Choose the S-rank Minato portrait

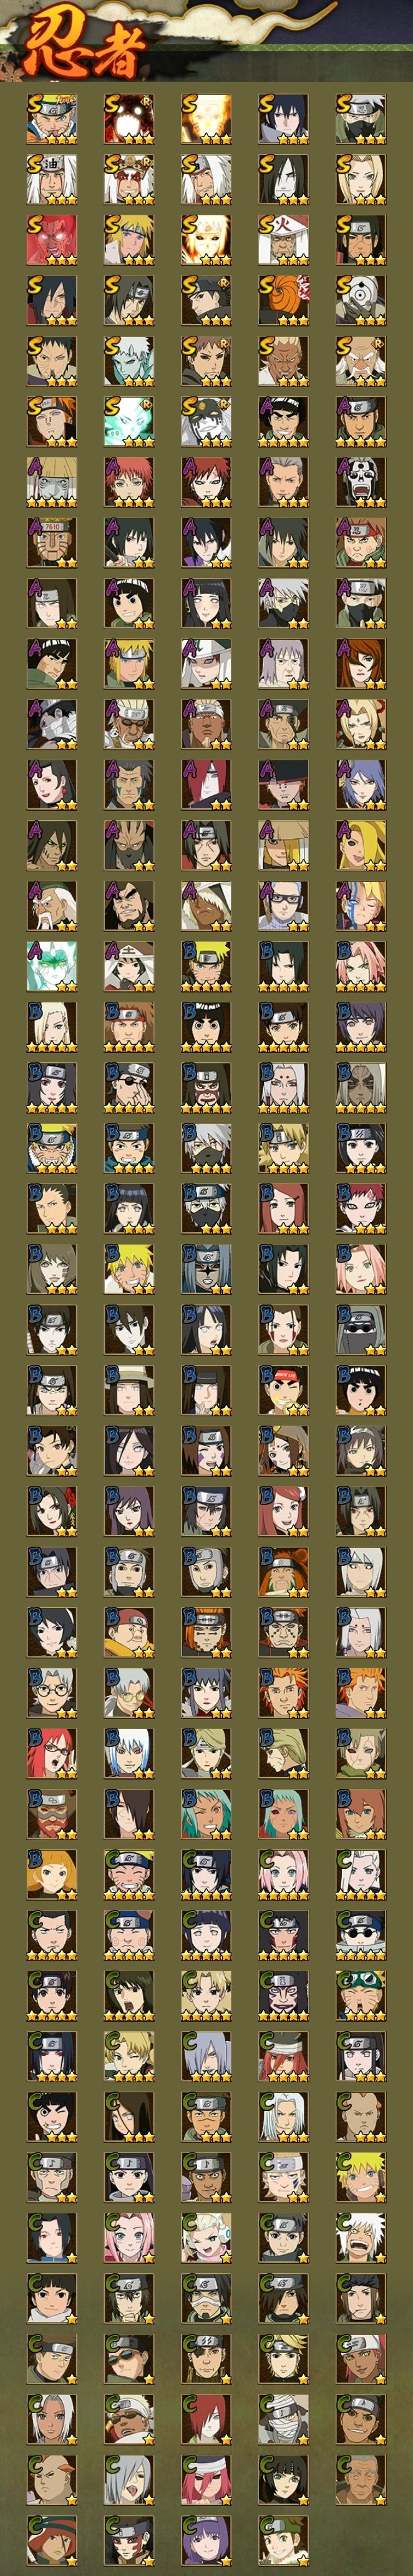click(129, 240)
